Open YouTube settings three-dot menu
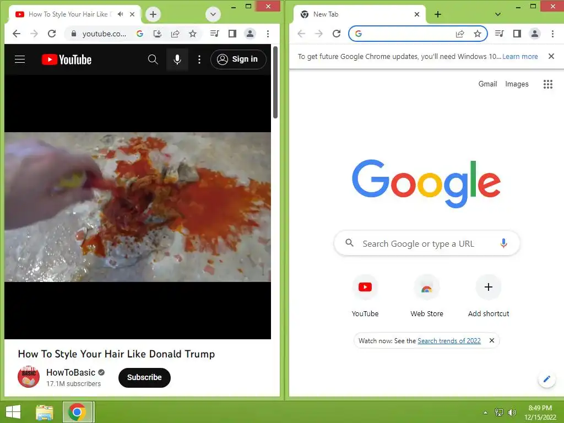Screen dimensions: 564x423 pos(199,59)
